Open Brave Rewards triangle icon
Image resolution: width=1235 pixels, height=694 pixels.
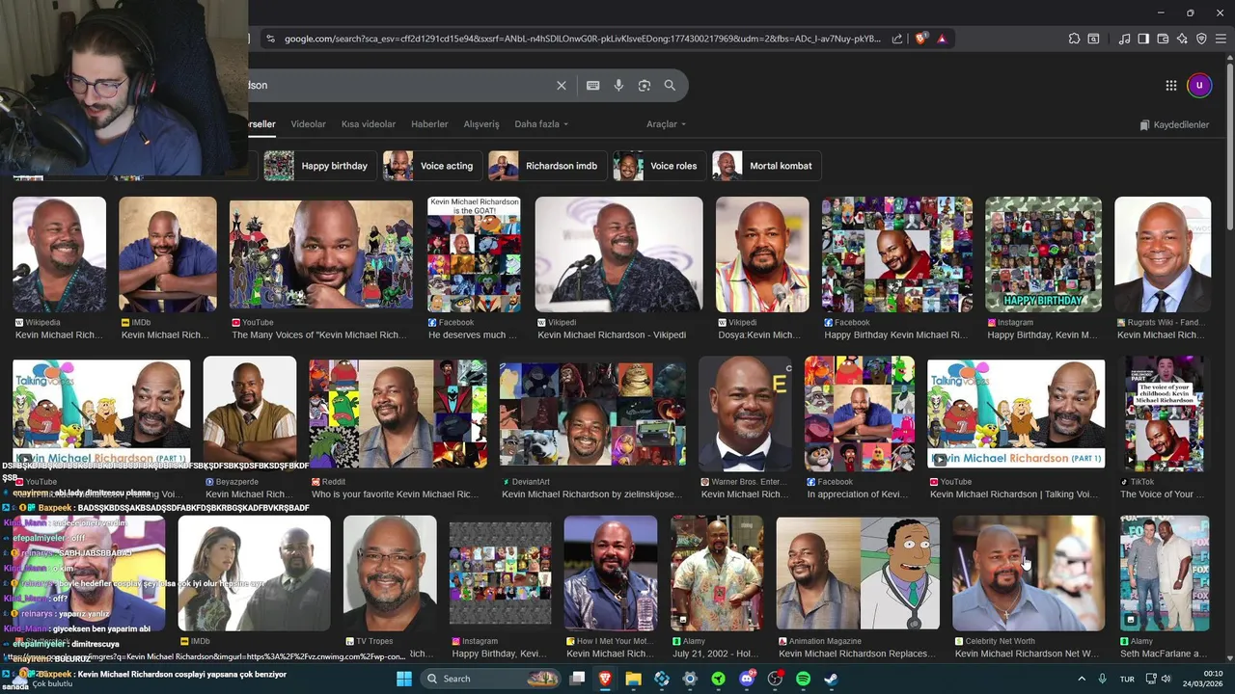[942, 39]
